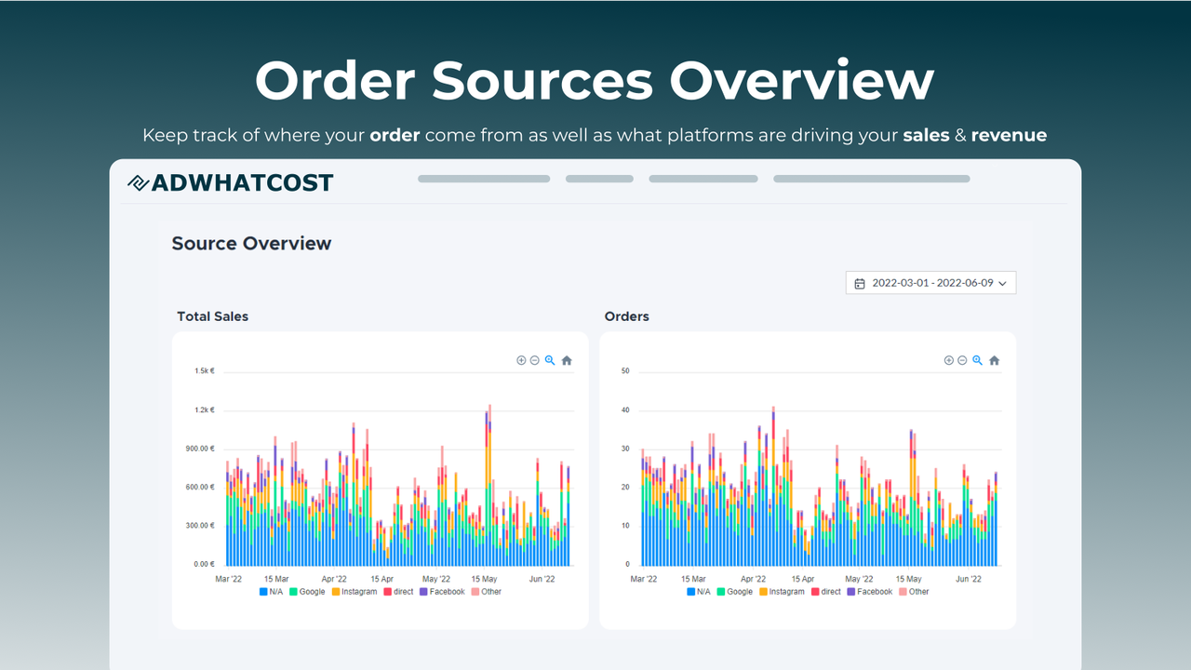This screenshot has width=1191, height=670.
Task: Zoom in on the Total Sales chart
Action: pos(521,360)
